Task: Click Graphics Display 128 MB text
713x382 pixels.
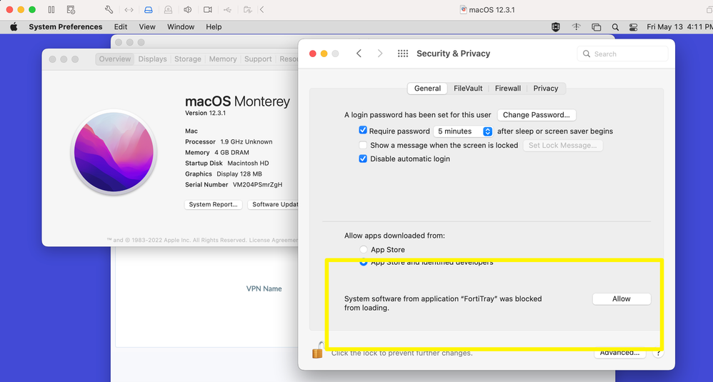Action: coord(224,174)
